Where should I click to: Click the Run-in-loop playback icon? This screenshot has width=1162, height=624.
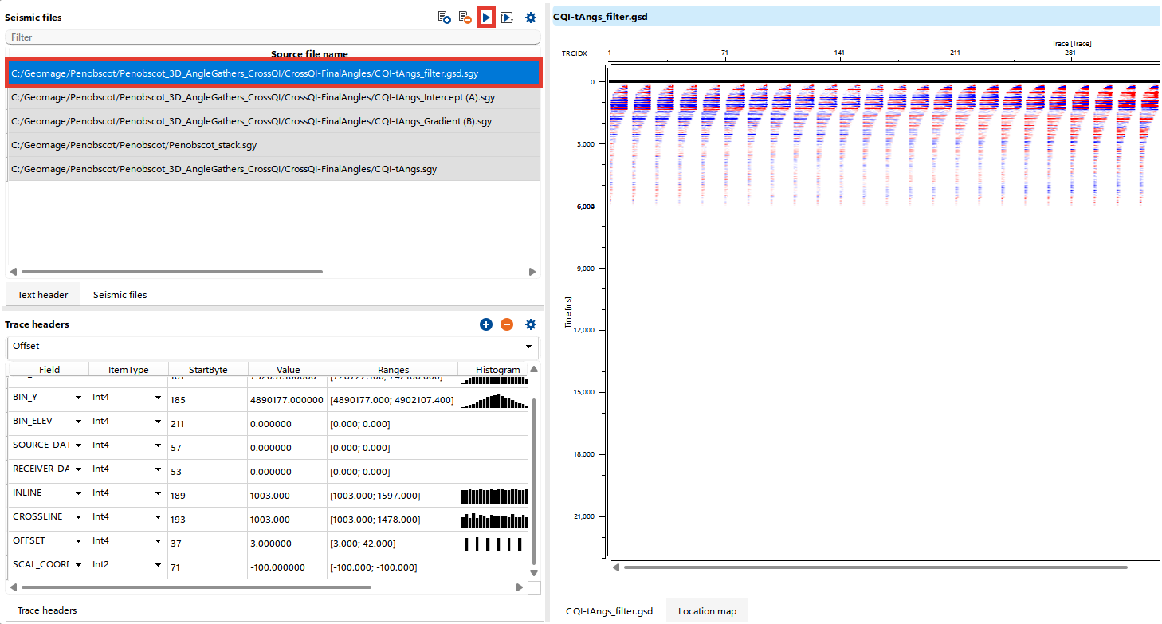point(508,17)
